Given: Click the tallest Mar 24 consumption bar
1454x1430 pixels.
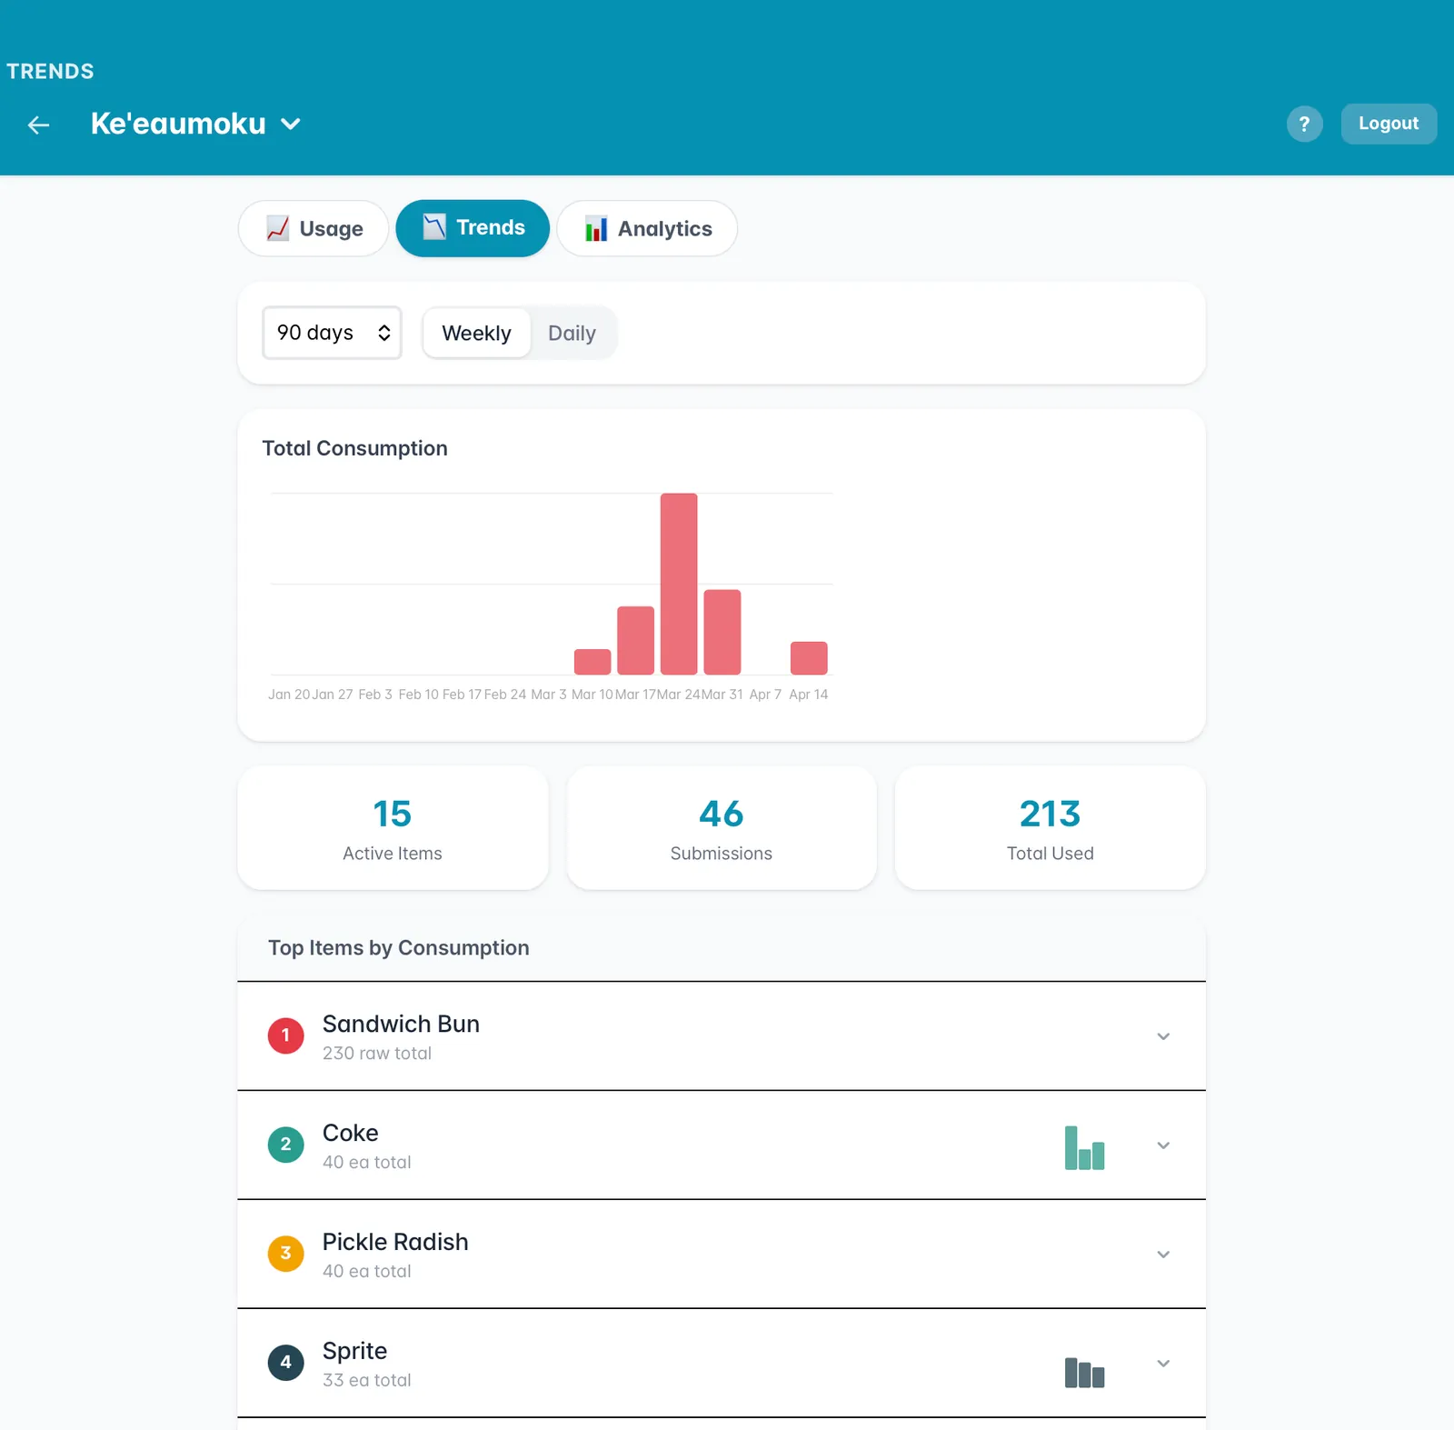Looking at the screenshot, I should pyautogui.click(x=679, y=584).
